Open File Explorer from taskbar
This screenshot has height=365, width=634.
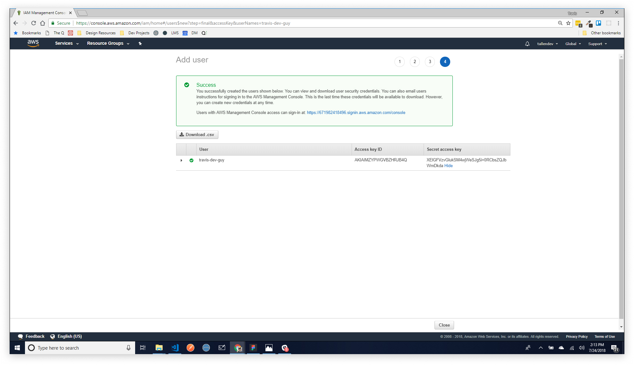tap(159, 348)
